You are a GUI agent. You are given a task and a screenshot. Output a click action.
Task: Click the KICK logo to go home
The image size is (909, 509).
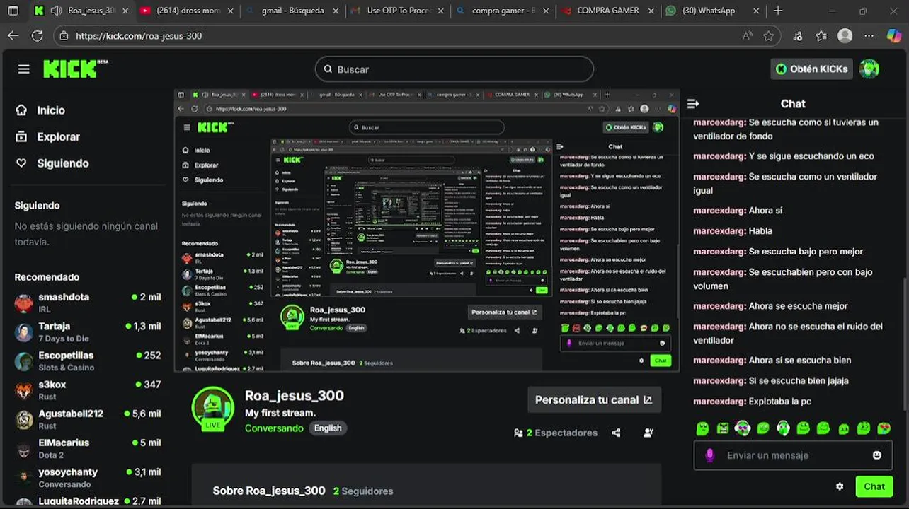click(x=75, y=69)
